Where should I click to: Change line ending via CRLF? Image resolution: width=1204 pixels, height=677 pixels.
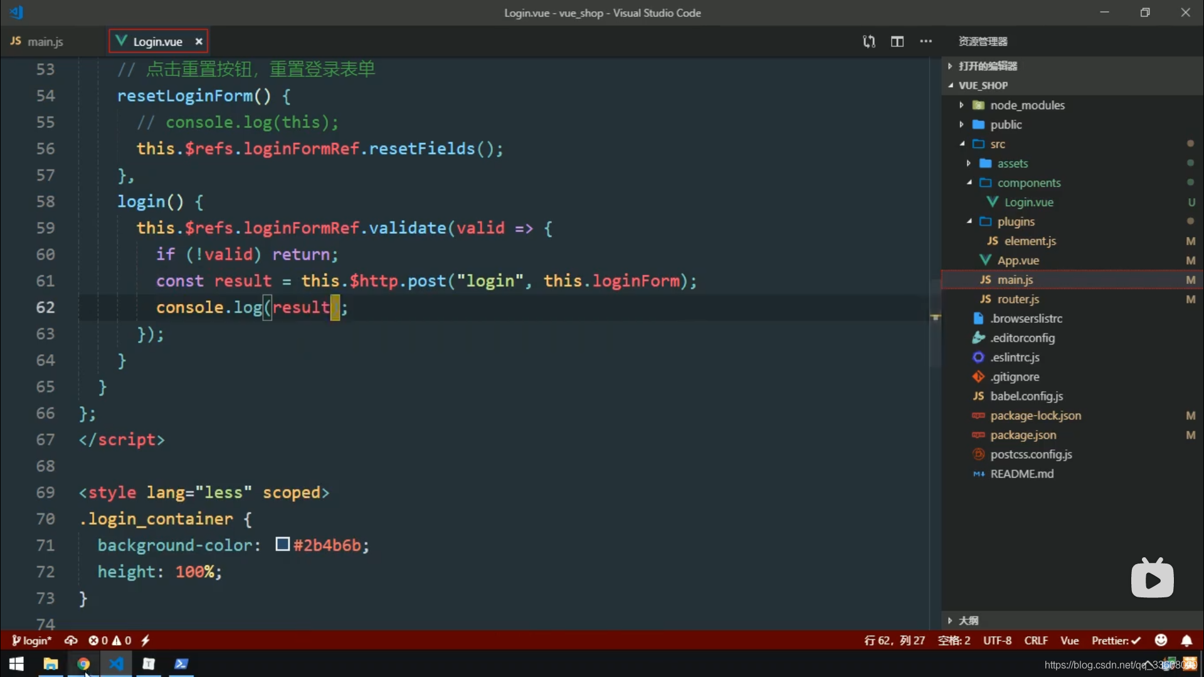point(1036,641)
